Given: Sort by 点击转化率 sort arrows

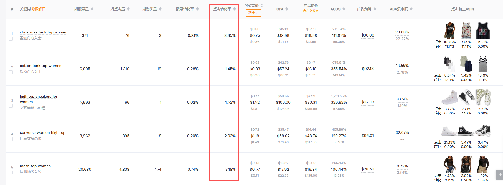Looking at the screenshot, I should (x=235, y=9).
